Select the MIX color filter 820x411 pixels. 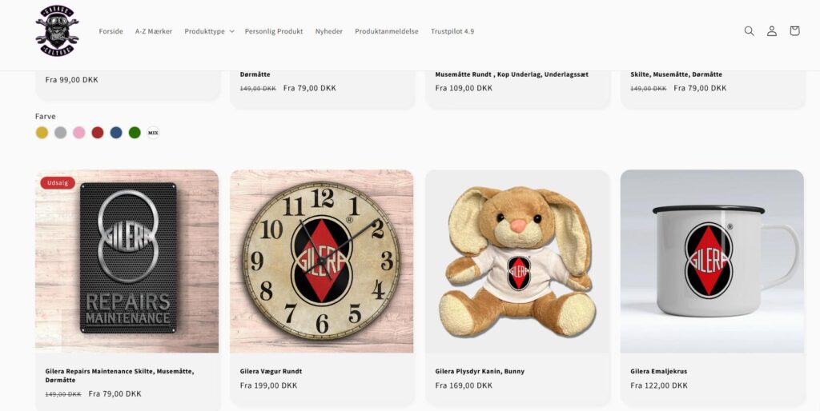click(x=153, y=133)
